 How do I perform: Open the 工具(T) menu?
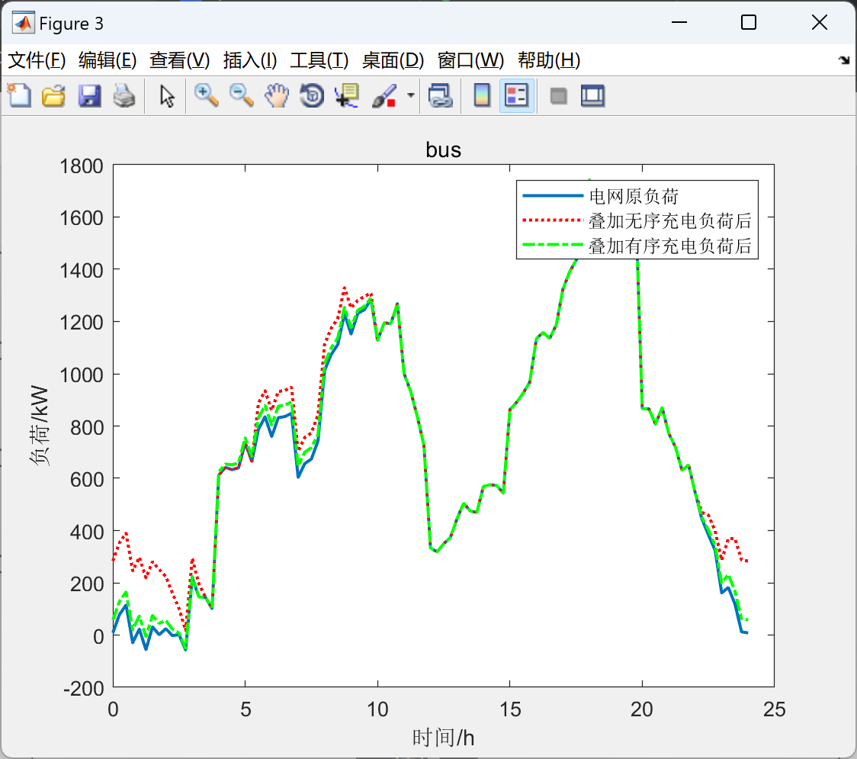point(319,60)
